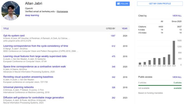
Task: View all Public access articles
Action: pos(177,77)
